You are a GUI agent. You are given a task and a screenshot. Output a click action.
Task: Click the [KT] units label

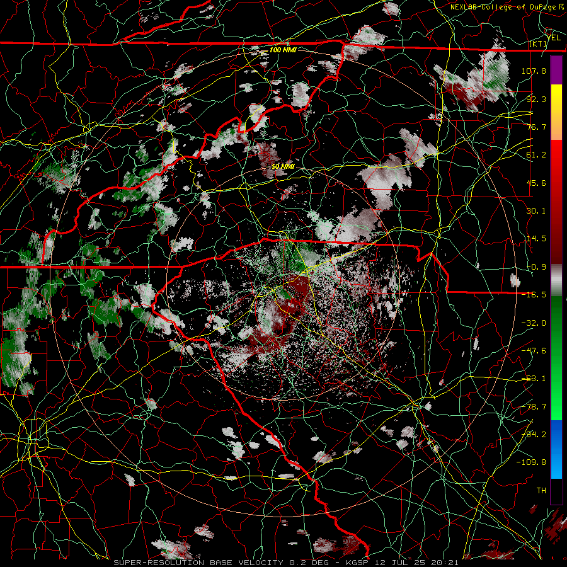tap(538, 43)
